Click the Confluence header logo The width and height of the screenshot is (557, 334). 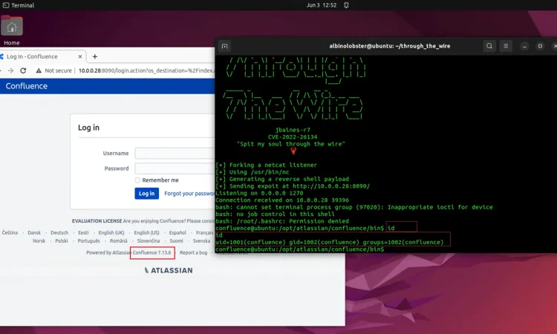pyautogui.click(x=27, y=86)
